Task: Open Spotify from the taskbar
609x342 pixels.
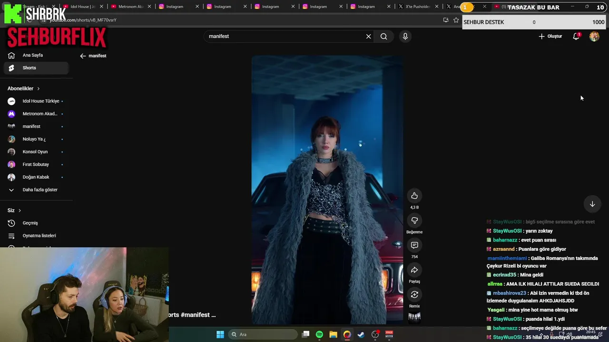Action: click(319, 334)
